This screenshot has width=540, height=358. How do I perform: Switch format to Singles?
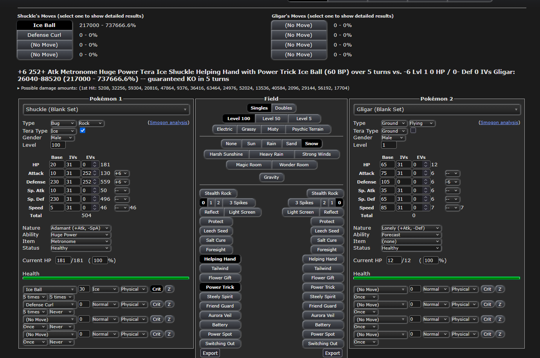click(259, 108)
